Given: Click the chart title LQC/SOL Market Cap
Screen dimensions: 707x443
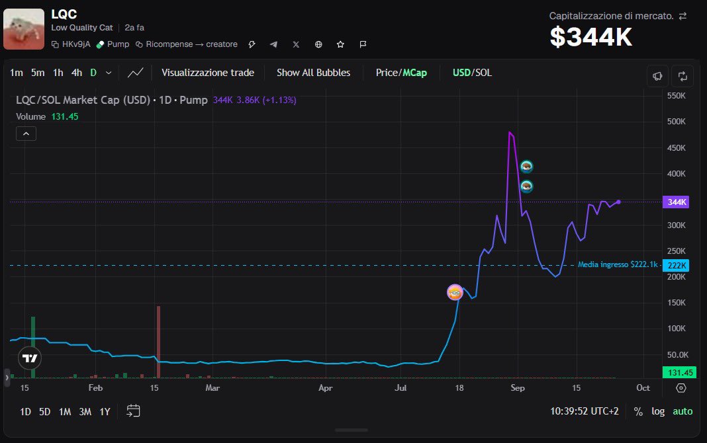Looking at the screenshot, I should 111,100.
